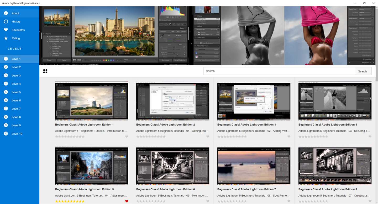
Task: Click the Level 6 number badge
Action: (6, 100)
